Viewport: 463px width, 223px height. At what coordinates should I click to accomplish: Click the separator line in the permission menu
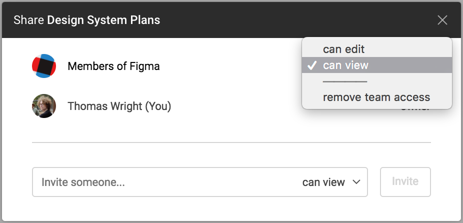pos(345,81)
